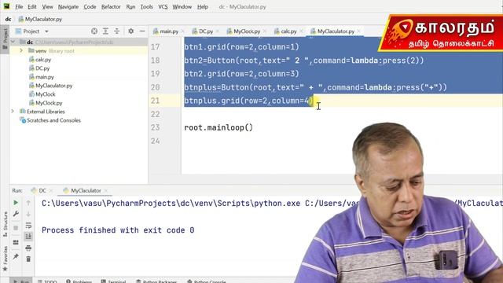Open the Navigate menu
Screen dimensions: 503x283
pyautogui.click(x=68, y=6)
